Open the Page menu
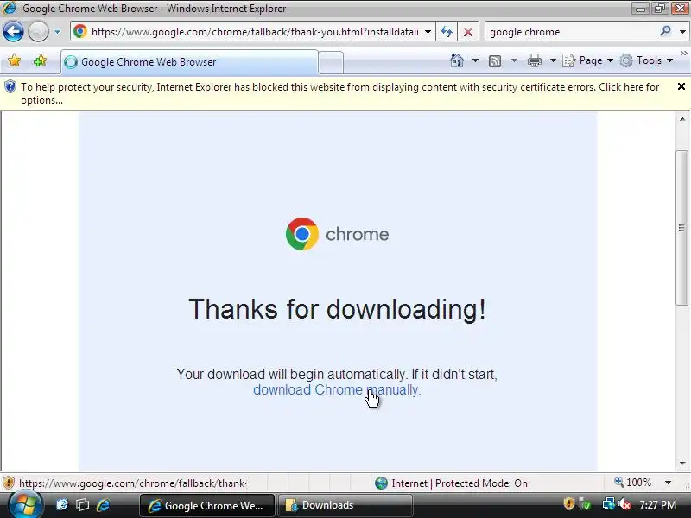 (588, 60)
